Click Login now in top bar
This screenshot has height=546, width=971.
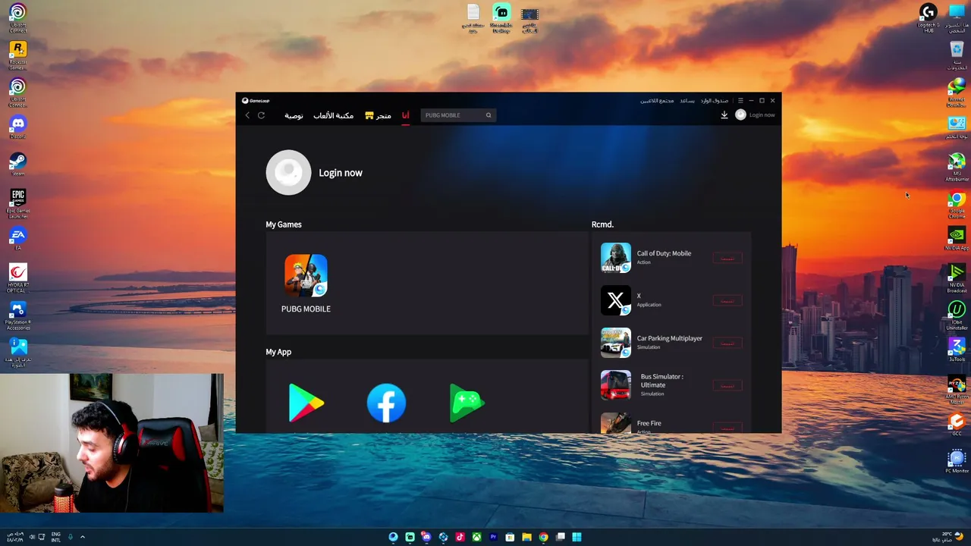(x=762, y=115)
